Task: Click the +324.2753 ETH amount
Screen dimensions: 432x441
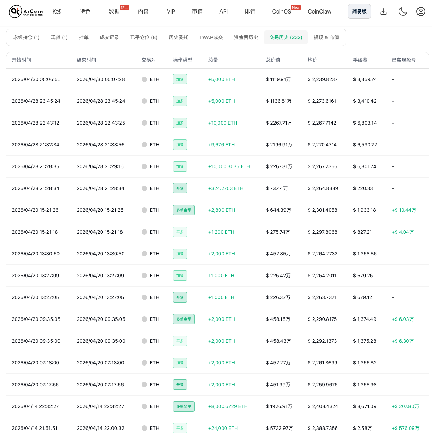Action: [x=226, y=188]
